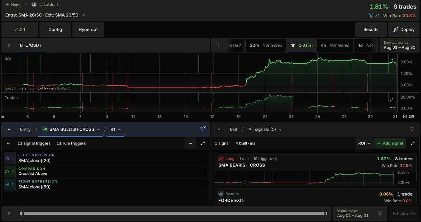Change Right Expression type with its up-down chevron
This screenshot has height=222, width=421.
pos(13,185)
